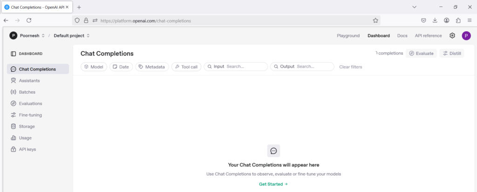Click the Batches braces icon
477x192 pixels.
[x=13, y=92]
